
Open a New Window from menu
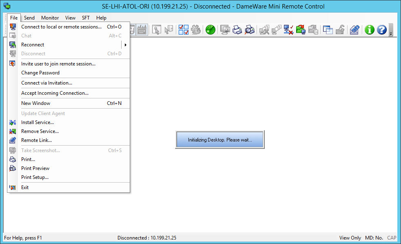point(69,103)
